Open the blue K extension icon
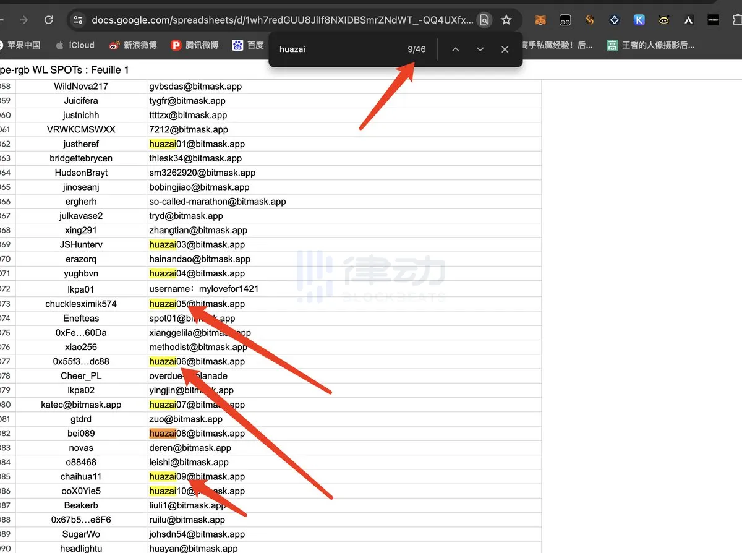This screenshot has width=742, height=553. click(639, 20)
